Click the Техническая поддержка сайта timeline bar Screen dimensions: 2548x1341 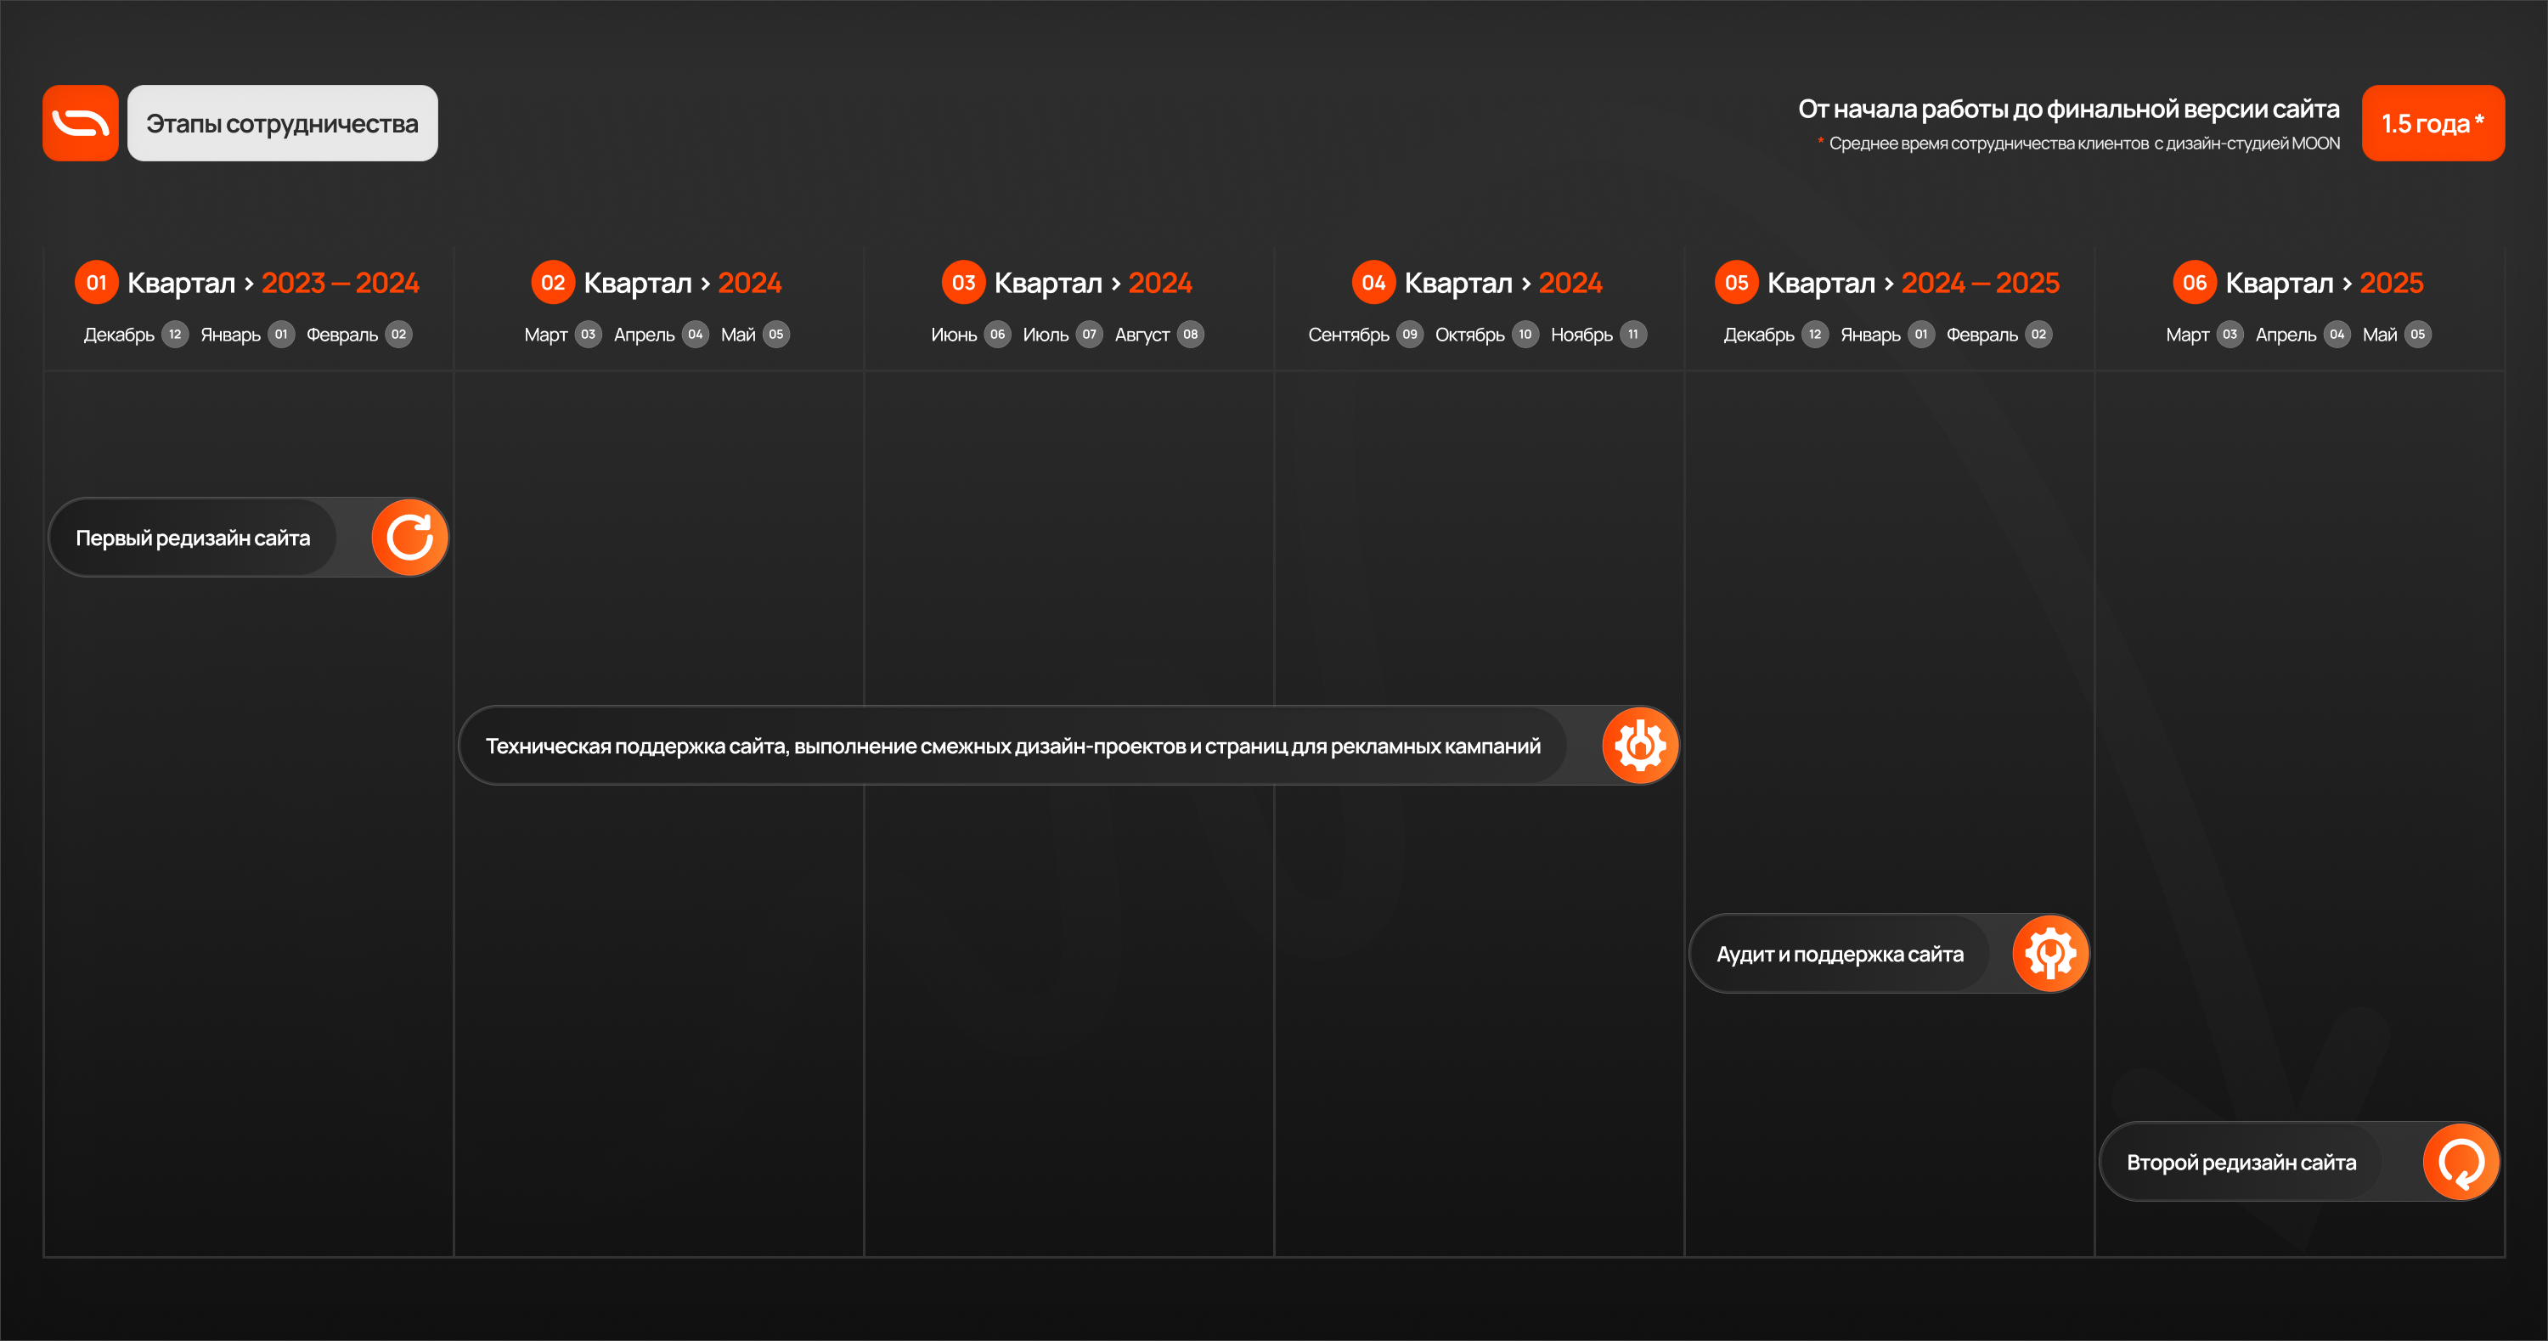tap(1012, 747)
